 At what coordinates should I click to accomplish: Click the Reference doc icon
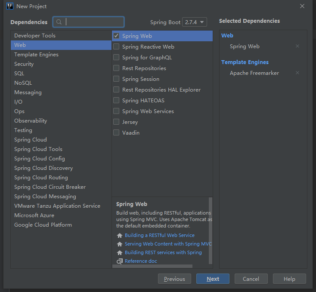tap(120, 261)
